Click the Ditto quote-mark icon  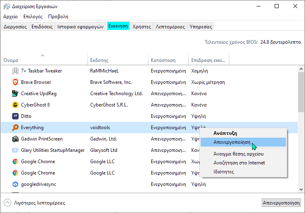pyautogui.click(x=15, y=116)
